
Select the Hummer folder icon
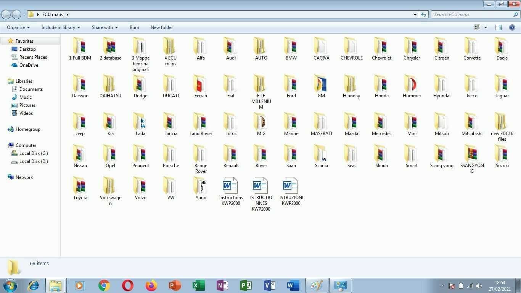412,84
